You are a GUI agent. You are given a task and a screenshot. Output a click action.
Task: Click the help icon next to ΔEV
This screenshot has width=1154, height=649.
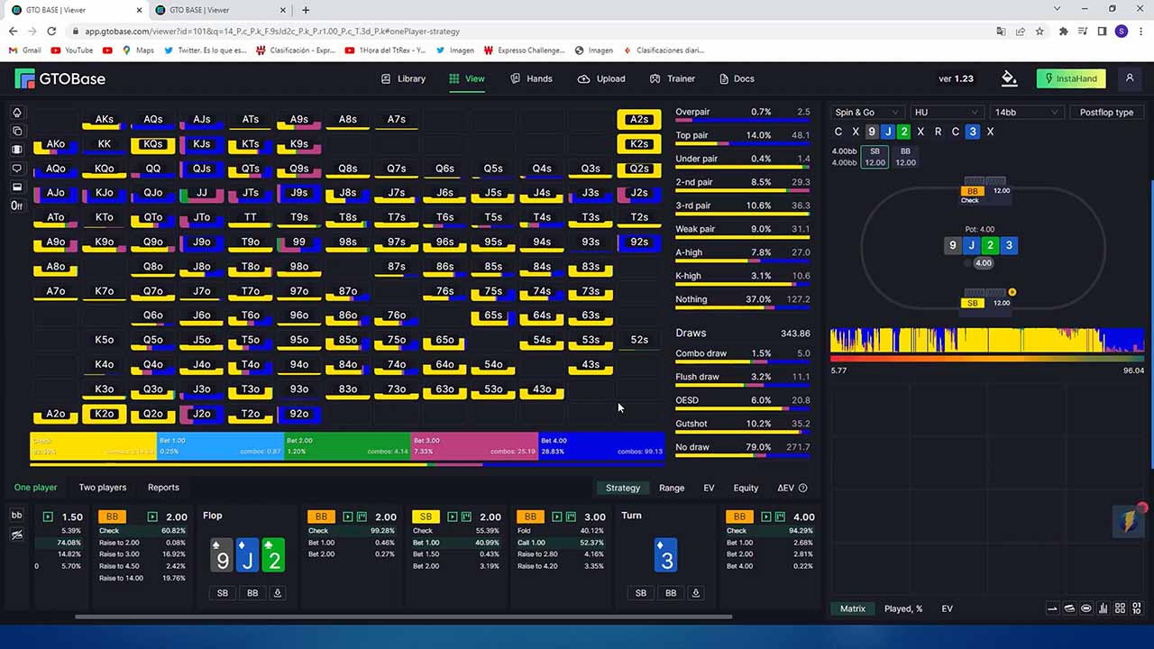click(x=803, y=488)
